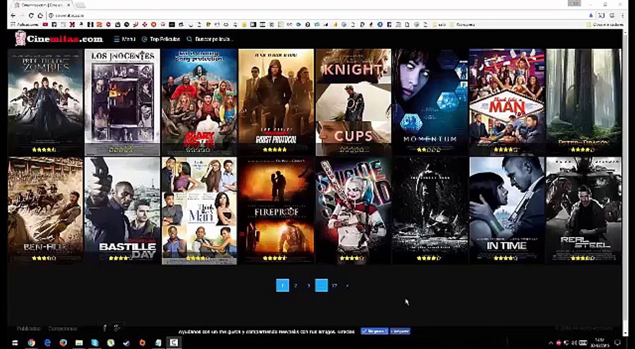Open the Top Películas section

[161, 39]
